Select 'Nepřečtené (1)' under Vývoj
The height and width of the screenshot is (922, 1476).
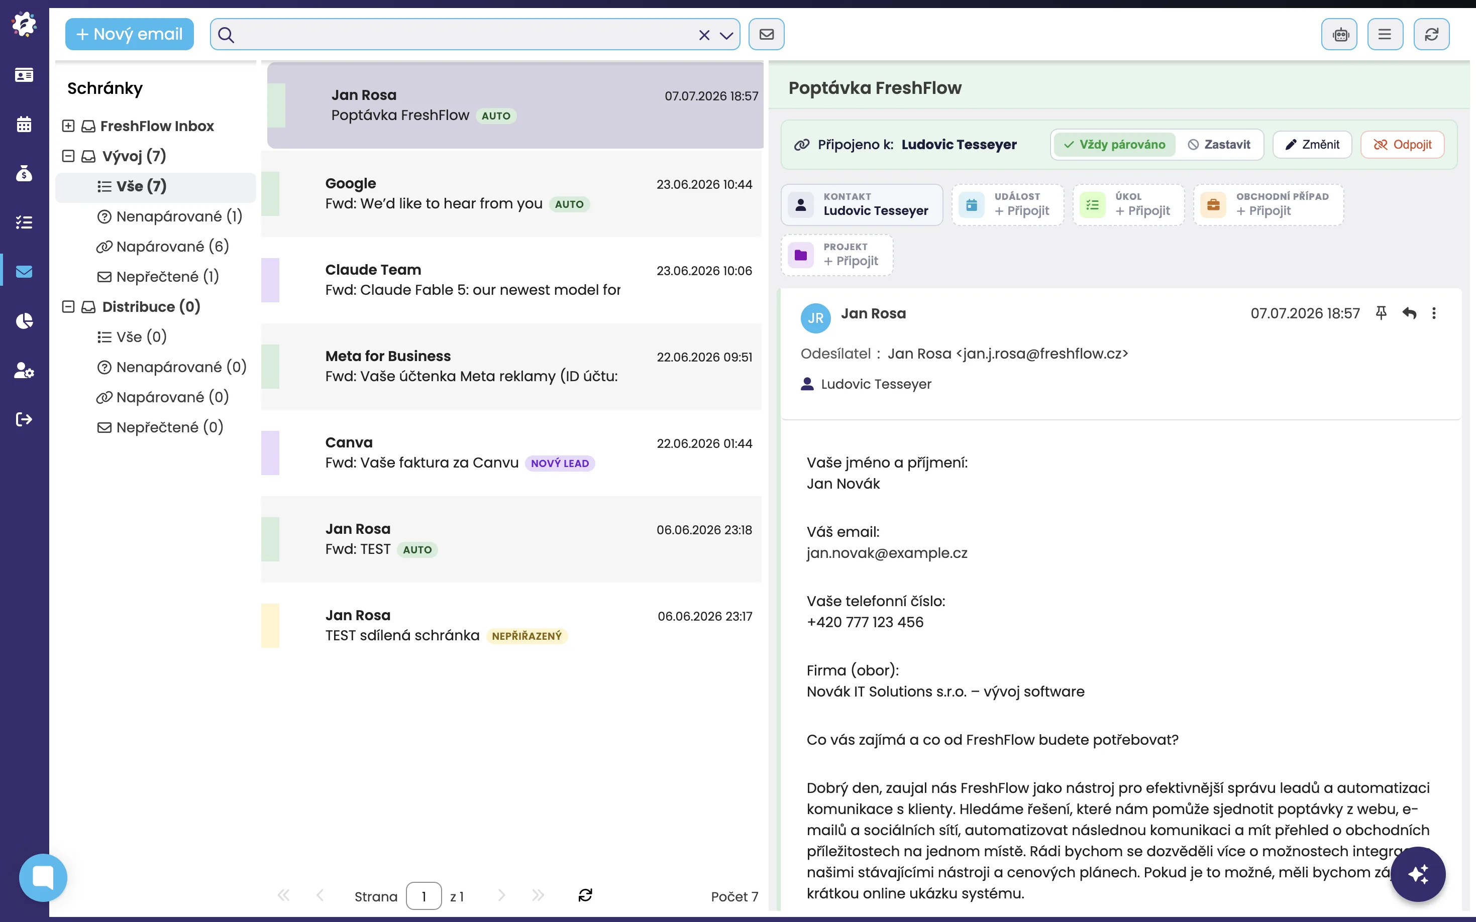158,277
